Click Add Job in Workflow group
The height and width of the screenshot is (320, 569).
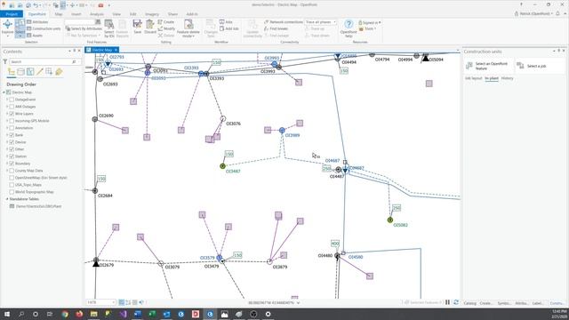[229, 28]
